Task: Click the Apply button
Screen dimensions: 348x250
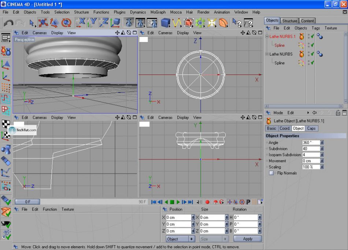Action: (248, 239)
